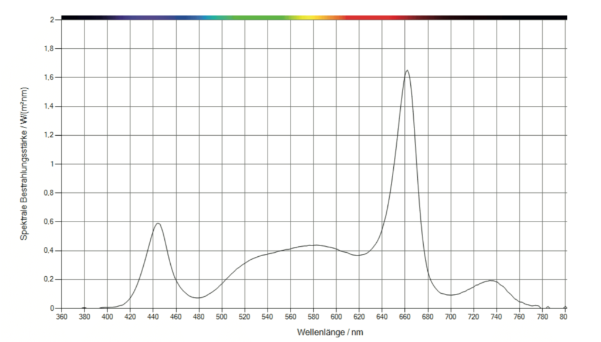Click the blue peak near 444 nm

point(157,223)
